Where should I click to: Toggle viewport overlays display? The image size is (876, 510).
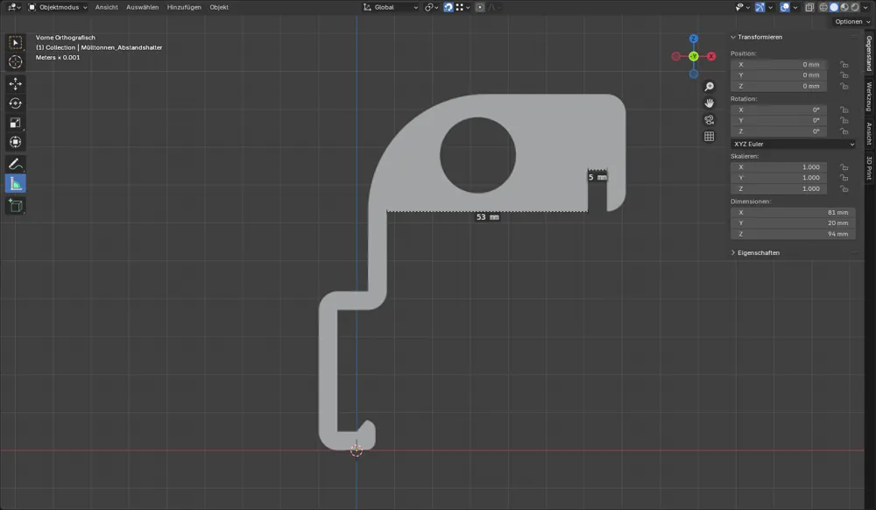pos(785,7)
